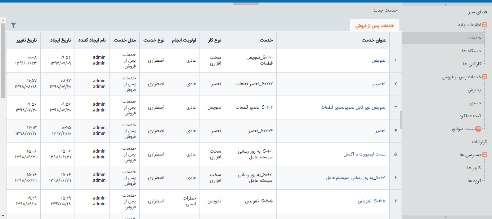Sort by the عنوان خدمت column header
Viewport: 492px width, 219px height.
tap(374, 40)
